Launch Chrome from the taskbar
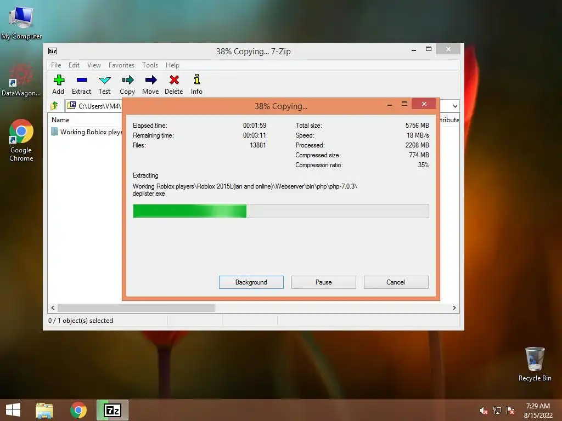Image resolution: width=562 pixels, height=421 pixels. coord(78,410)
